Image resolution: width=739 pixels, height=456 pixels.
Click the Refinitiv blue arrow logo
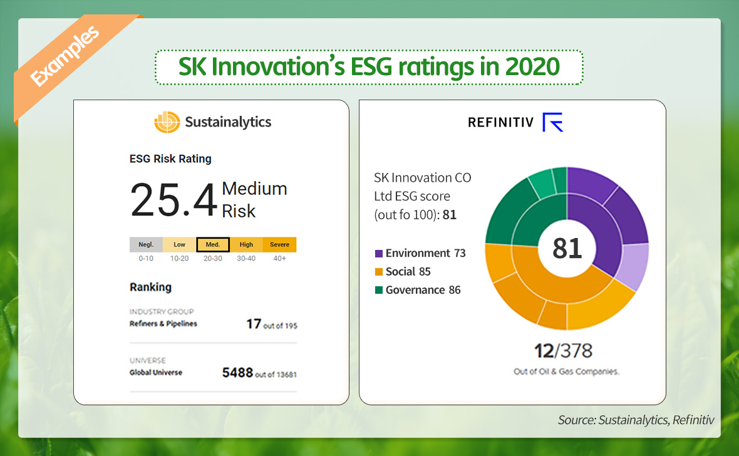pyautogui.click(x=552, y=122)
